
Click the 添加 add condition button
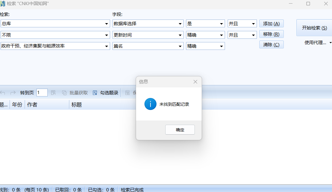(x=271, y=23)
